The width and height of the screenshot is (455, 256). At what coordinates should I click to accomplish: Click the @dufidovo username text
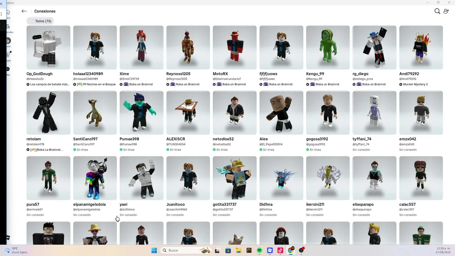point(127,210)
